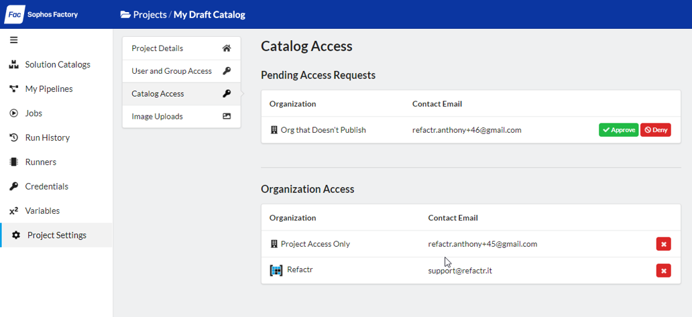Image resolution: width=692 pixels, height=317 pixels.
Task: Collapse sidebar using the hamburger menu icon
Action: [x=13, y=40]
